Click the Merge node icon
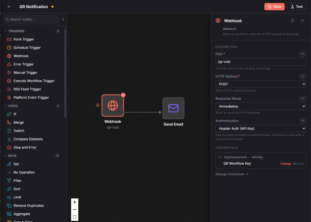This screenshot has width=311, height=222. pyautogui.click(x=9, y=123)
